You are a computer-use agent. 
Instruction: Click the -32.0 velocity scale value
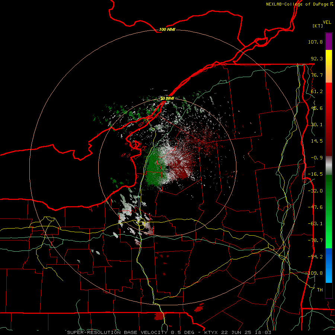coord(315,191)
